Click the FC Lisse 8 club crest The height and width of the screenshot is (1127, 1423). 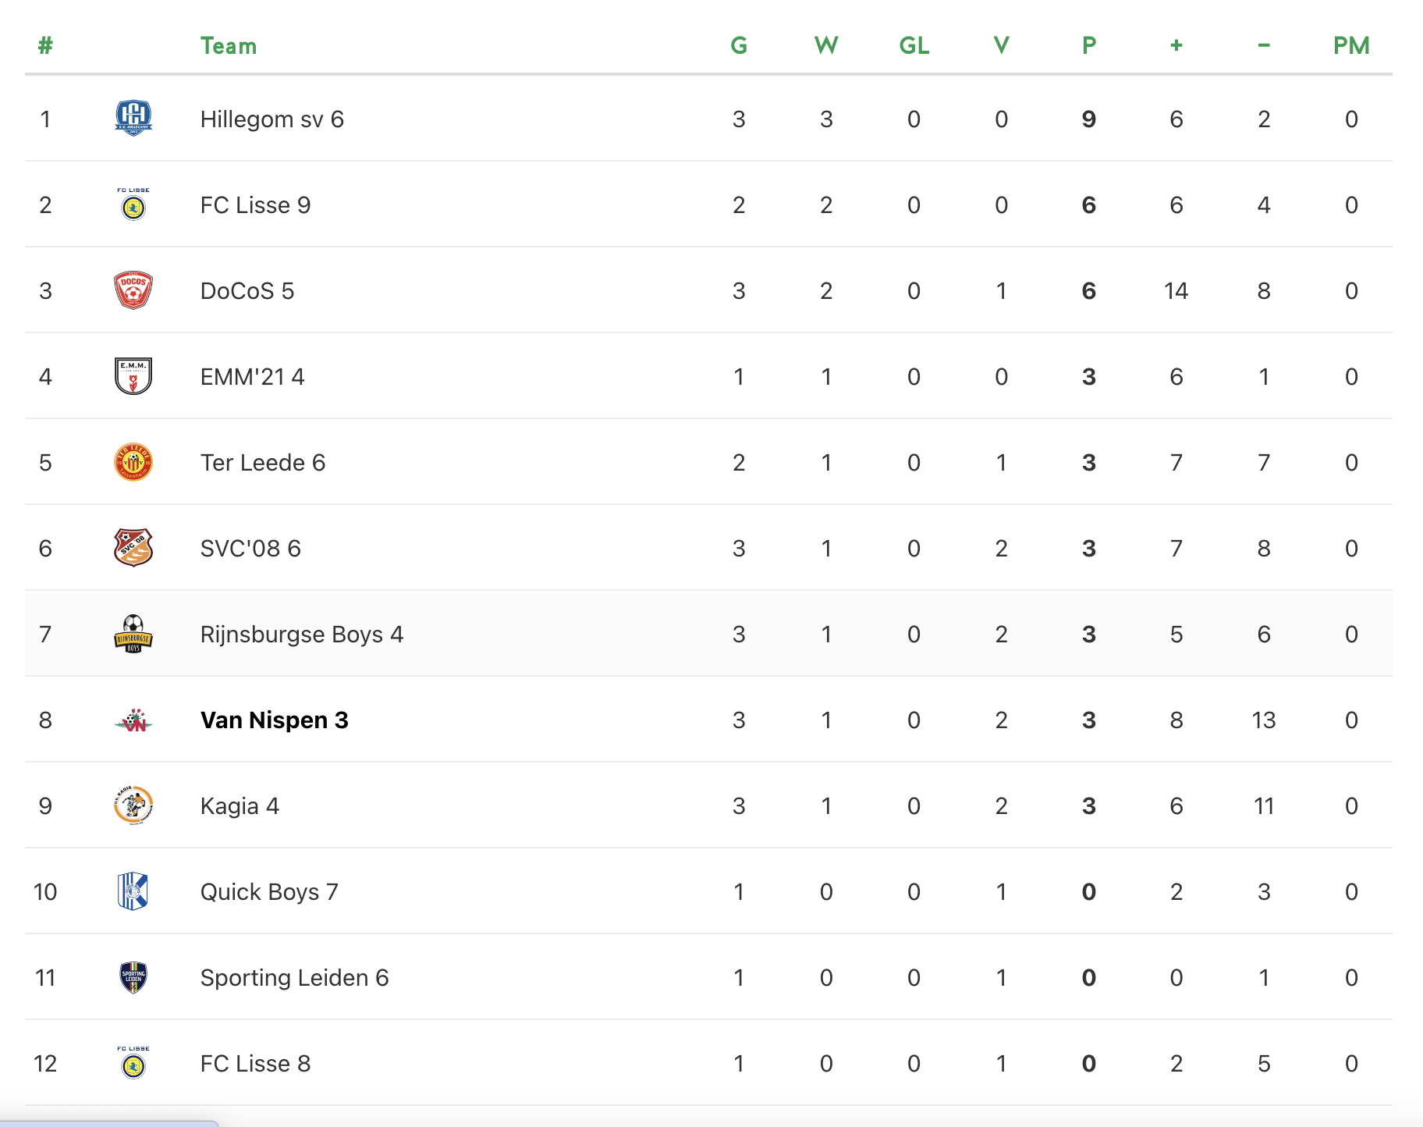point(133,1064)
